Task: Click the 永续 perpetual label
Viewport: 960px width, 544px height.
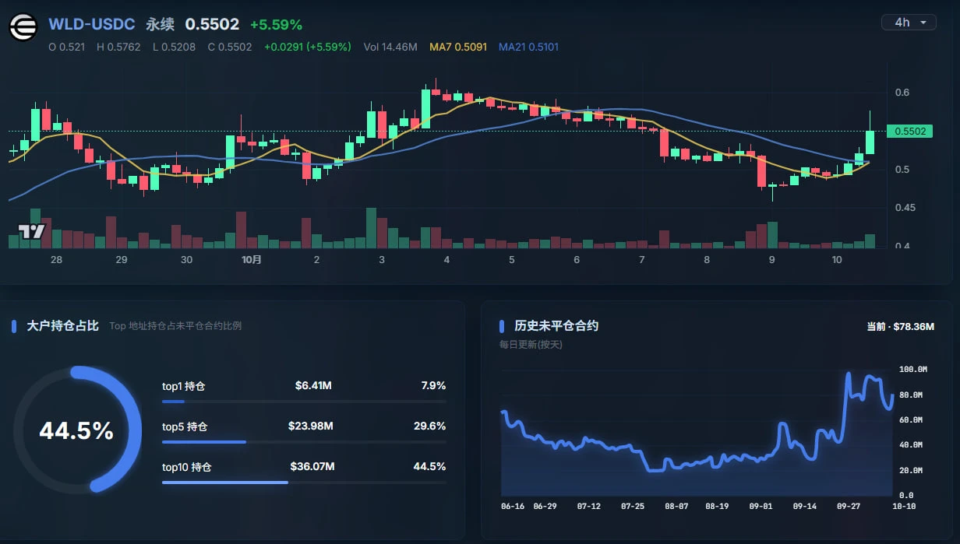Action: click(160, 25)
